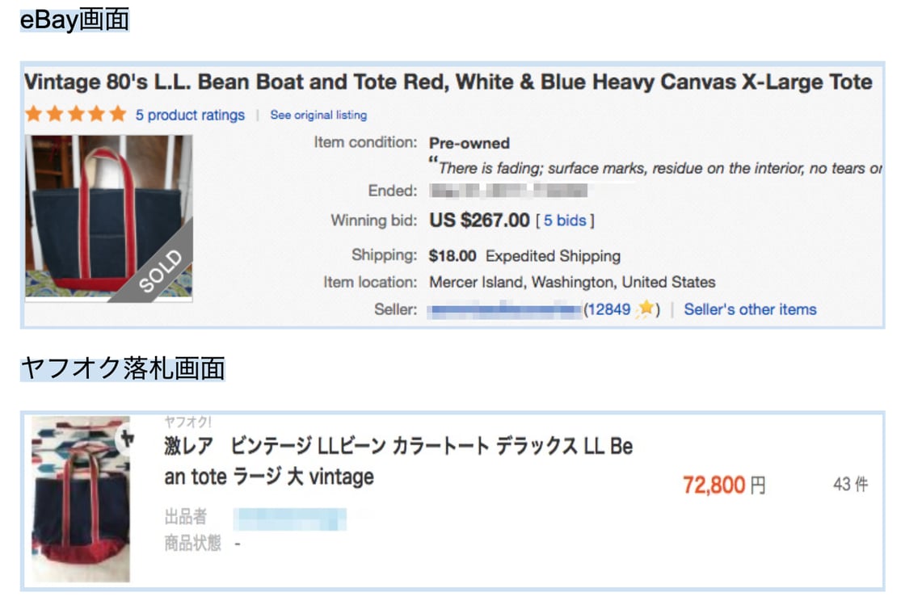Screen dimensions: 905x605
Task: Click the orange five-star rating icons
Action: [76, 114]
